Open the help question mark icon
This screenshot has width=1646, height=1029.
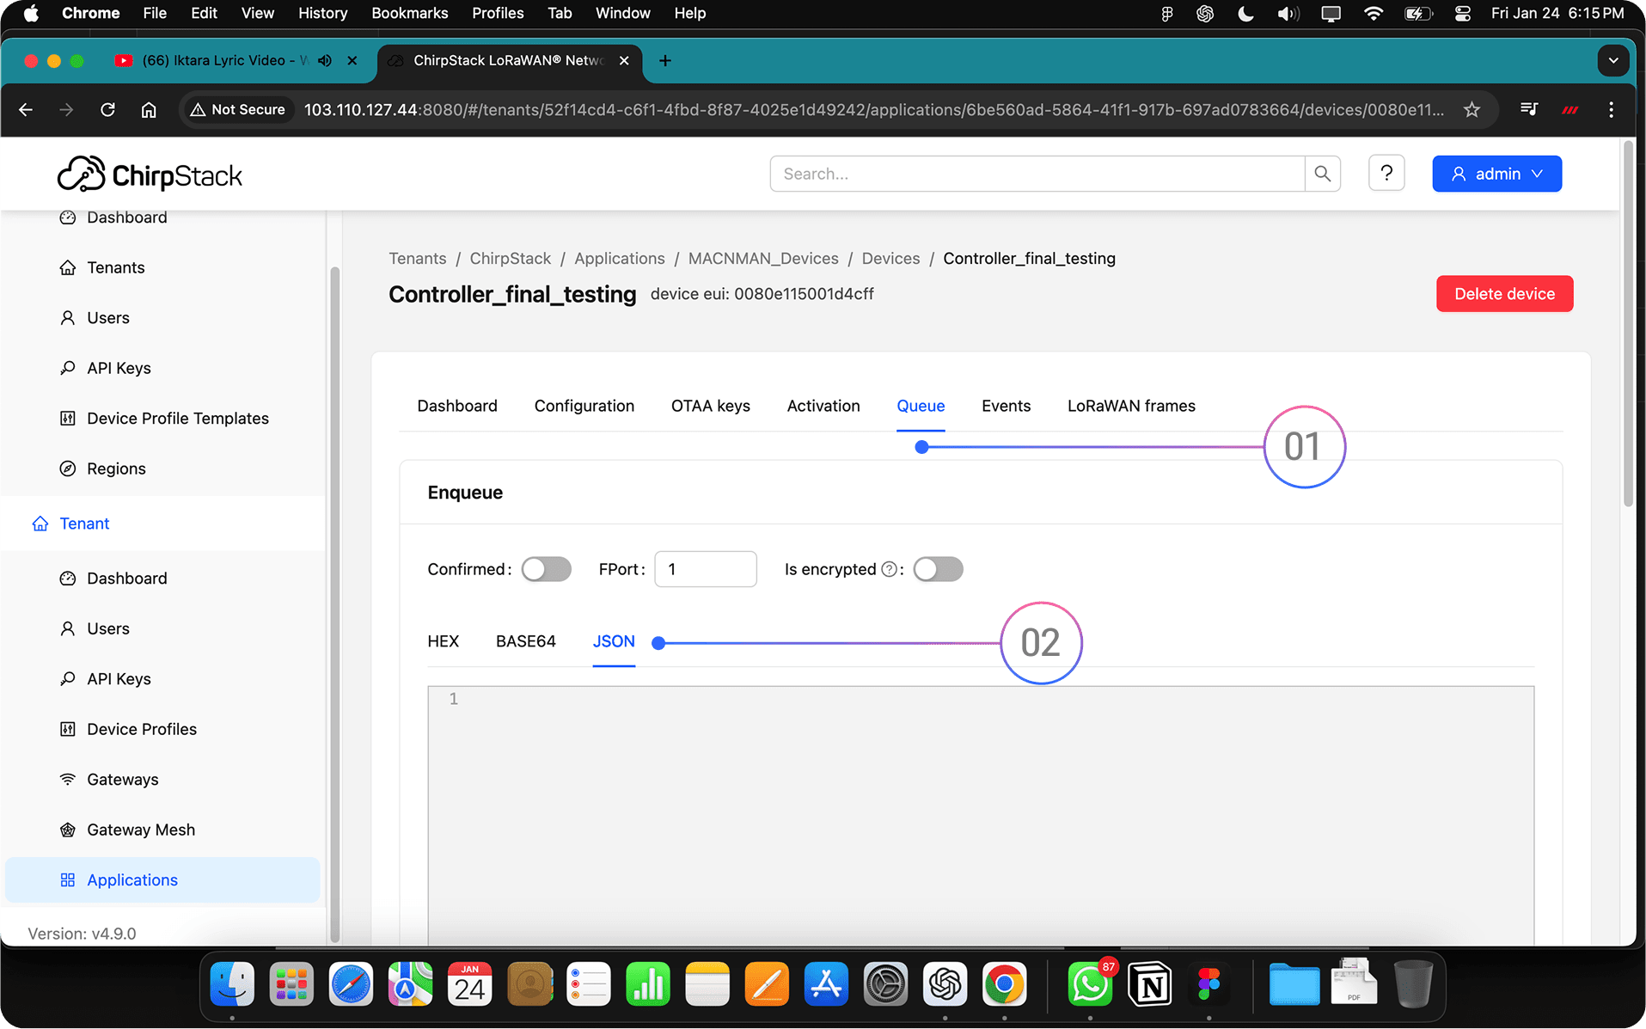1386,174
